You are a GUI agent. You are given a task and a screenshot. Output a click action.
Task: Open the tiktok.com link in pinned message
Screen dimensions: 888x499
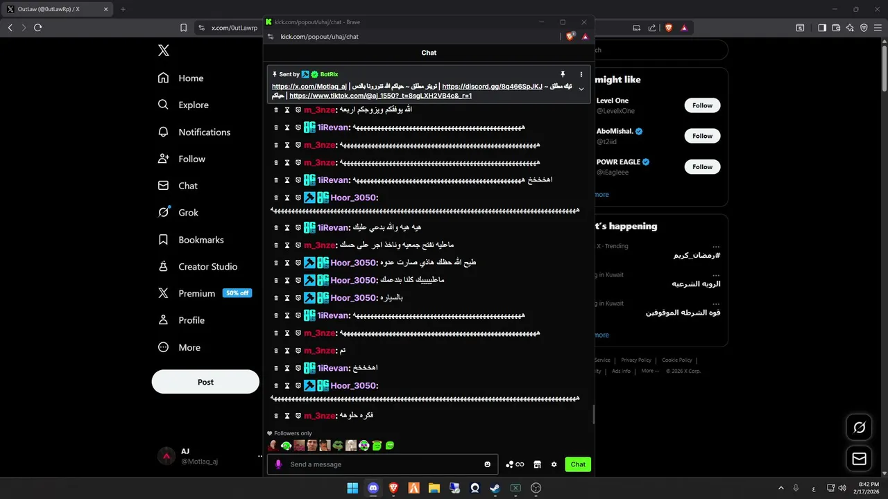click(x=380, y=96)
